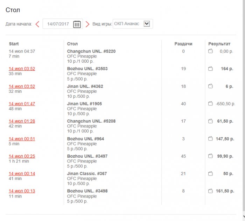This screenshot has width=245, height=221.
Task: Open the 14 июл 00:14 session link
Action: tap(22, 174)
